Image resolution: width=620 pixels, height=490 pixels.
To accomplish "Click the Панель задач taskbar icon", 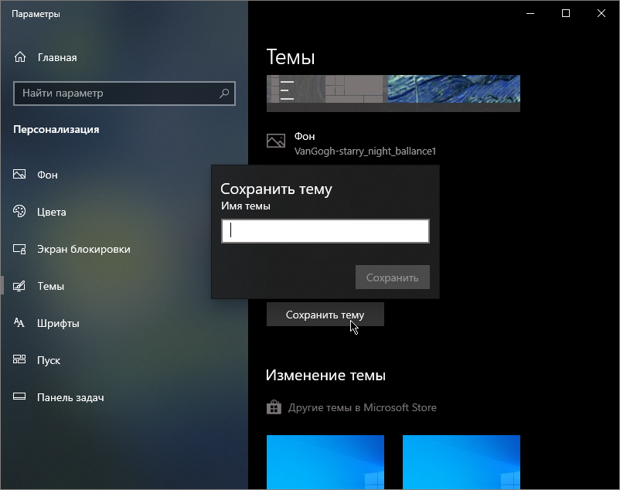I will (19, 396).
